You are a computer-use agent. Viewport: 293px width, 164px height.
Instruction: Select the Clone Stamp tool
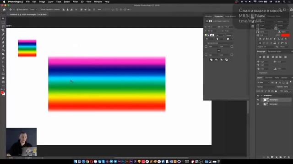click(x=3, y=42)
